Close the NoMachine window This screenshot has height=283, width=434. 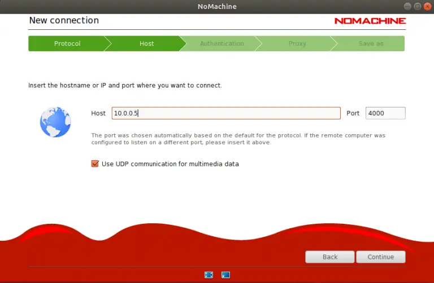tap(427, 6)
